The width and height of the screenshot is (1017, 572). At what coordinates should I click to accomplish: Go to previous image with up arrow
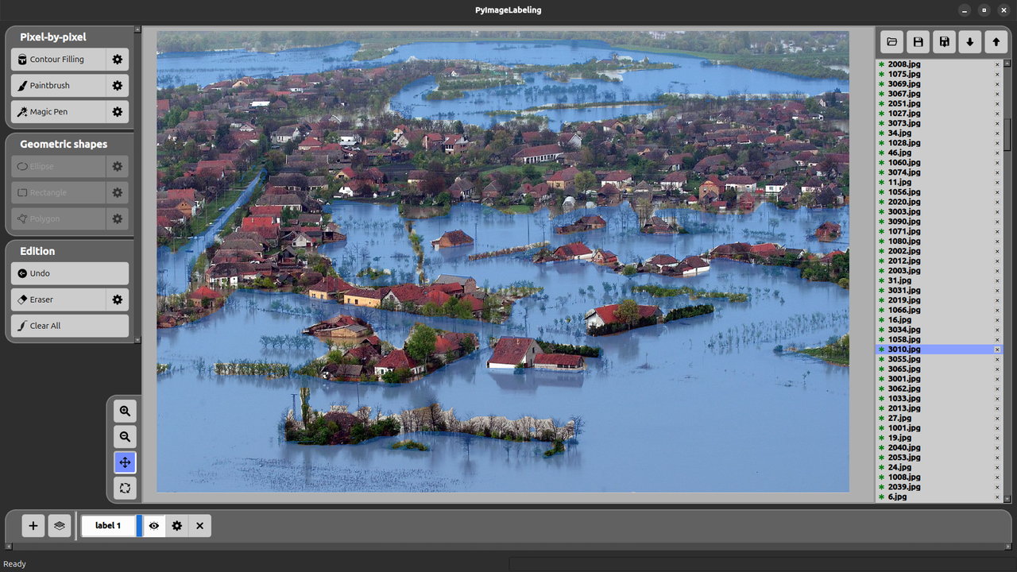996,42
